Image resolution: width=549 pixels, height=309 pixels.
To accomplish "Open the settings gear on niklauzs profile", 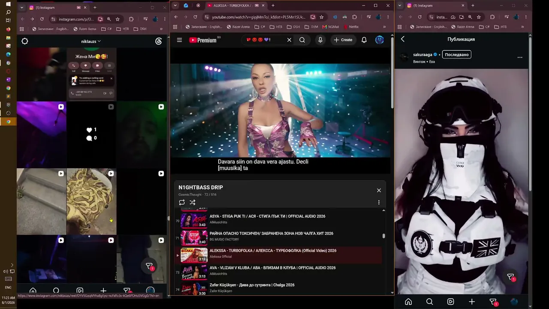I will (25, 41).
